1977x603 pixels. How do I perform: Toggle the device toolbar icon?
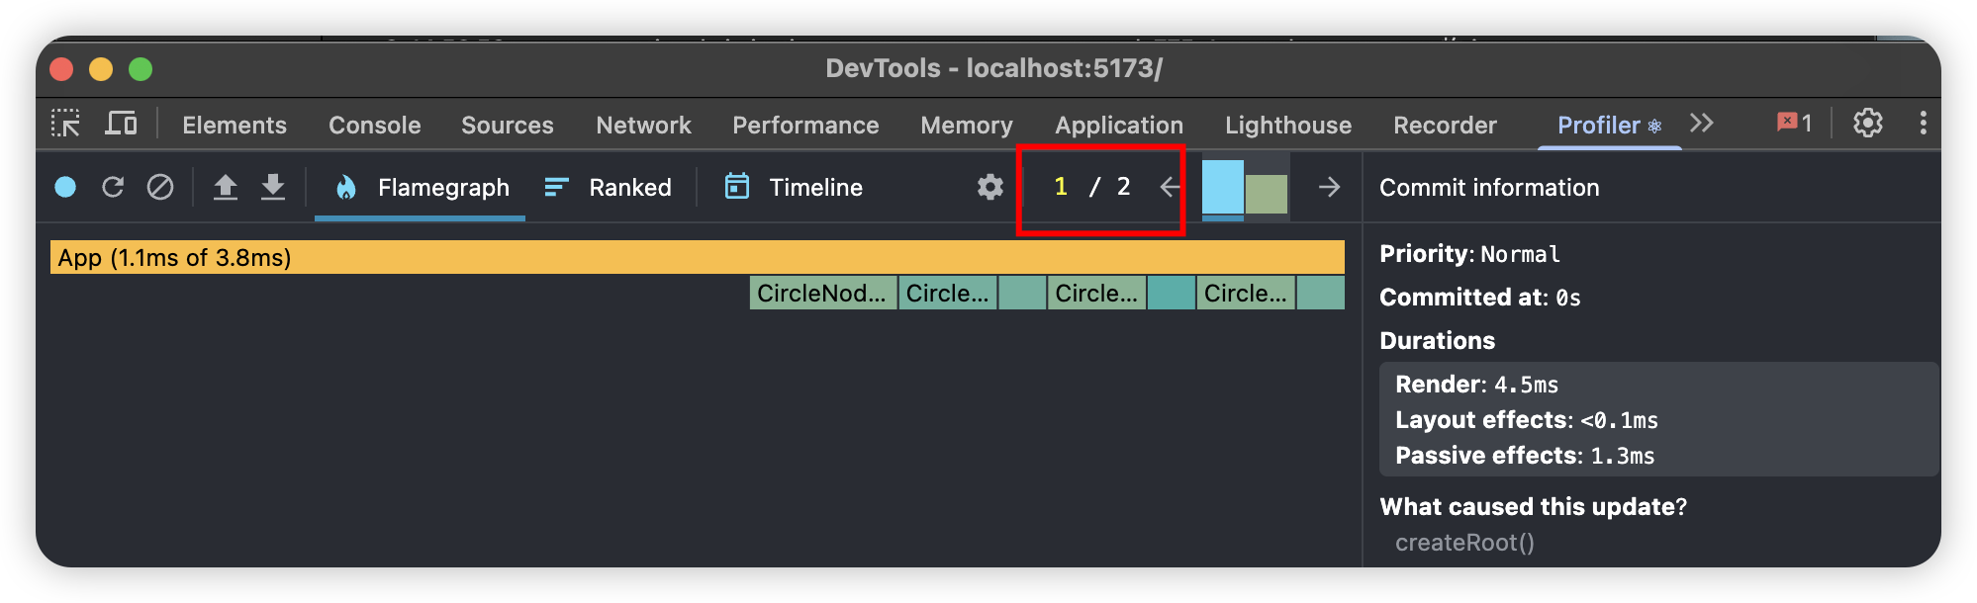coord(121,124)
